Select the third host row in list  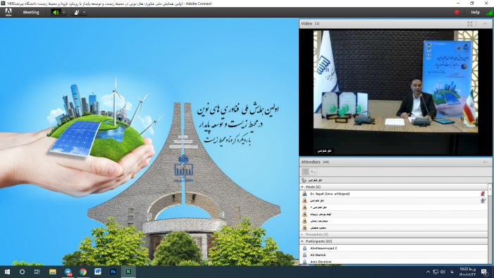coord(394,207)
